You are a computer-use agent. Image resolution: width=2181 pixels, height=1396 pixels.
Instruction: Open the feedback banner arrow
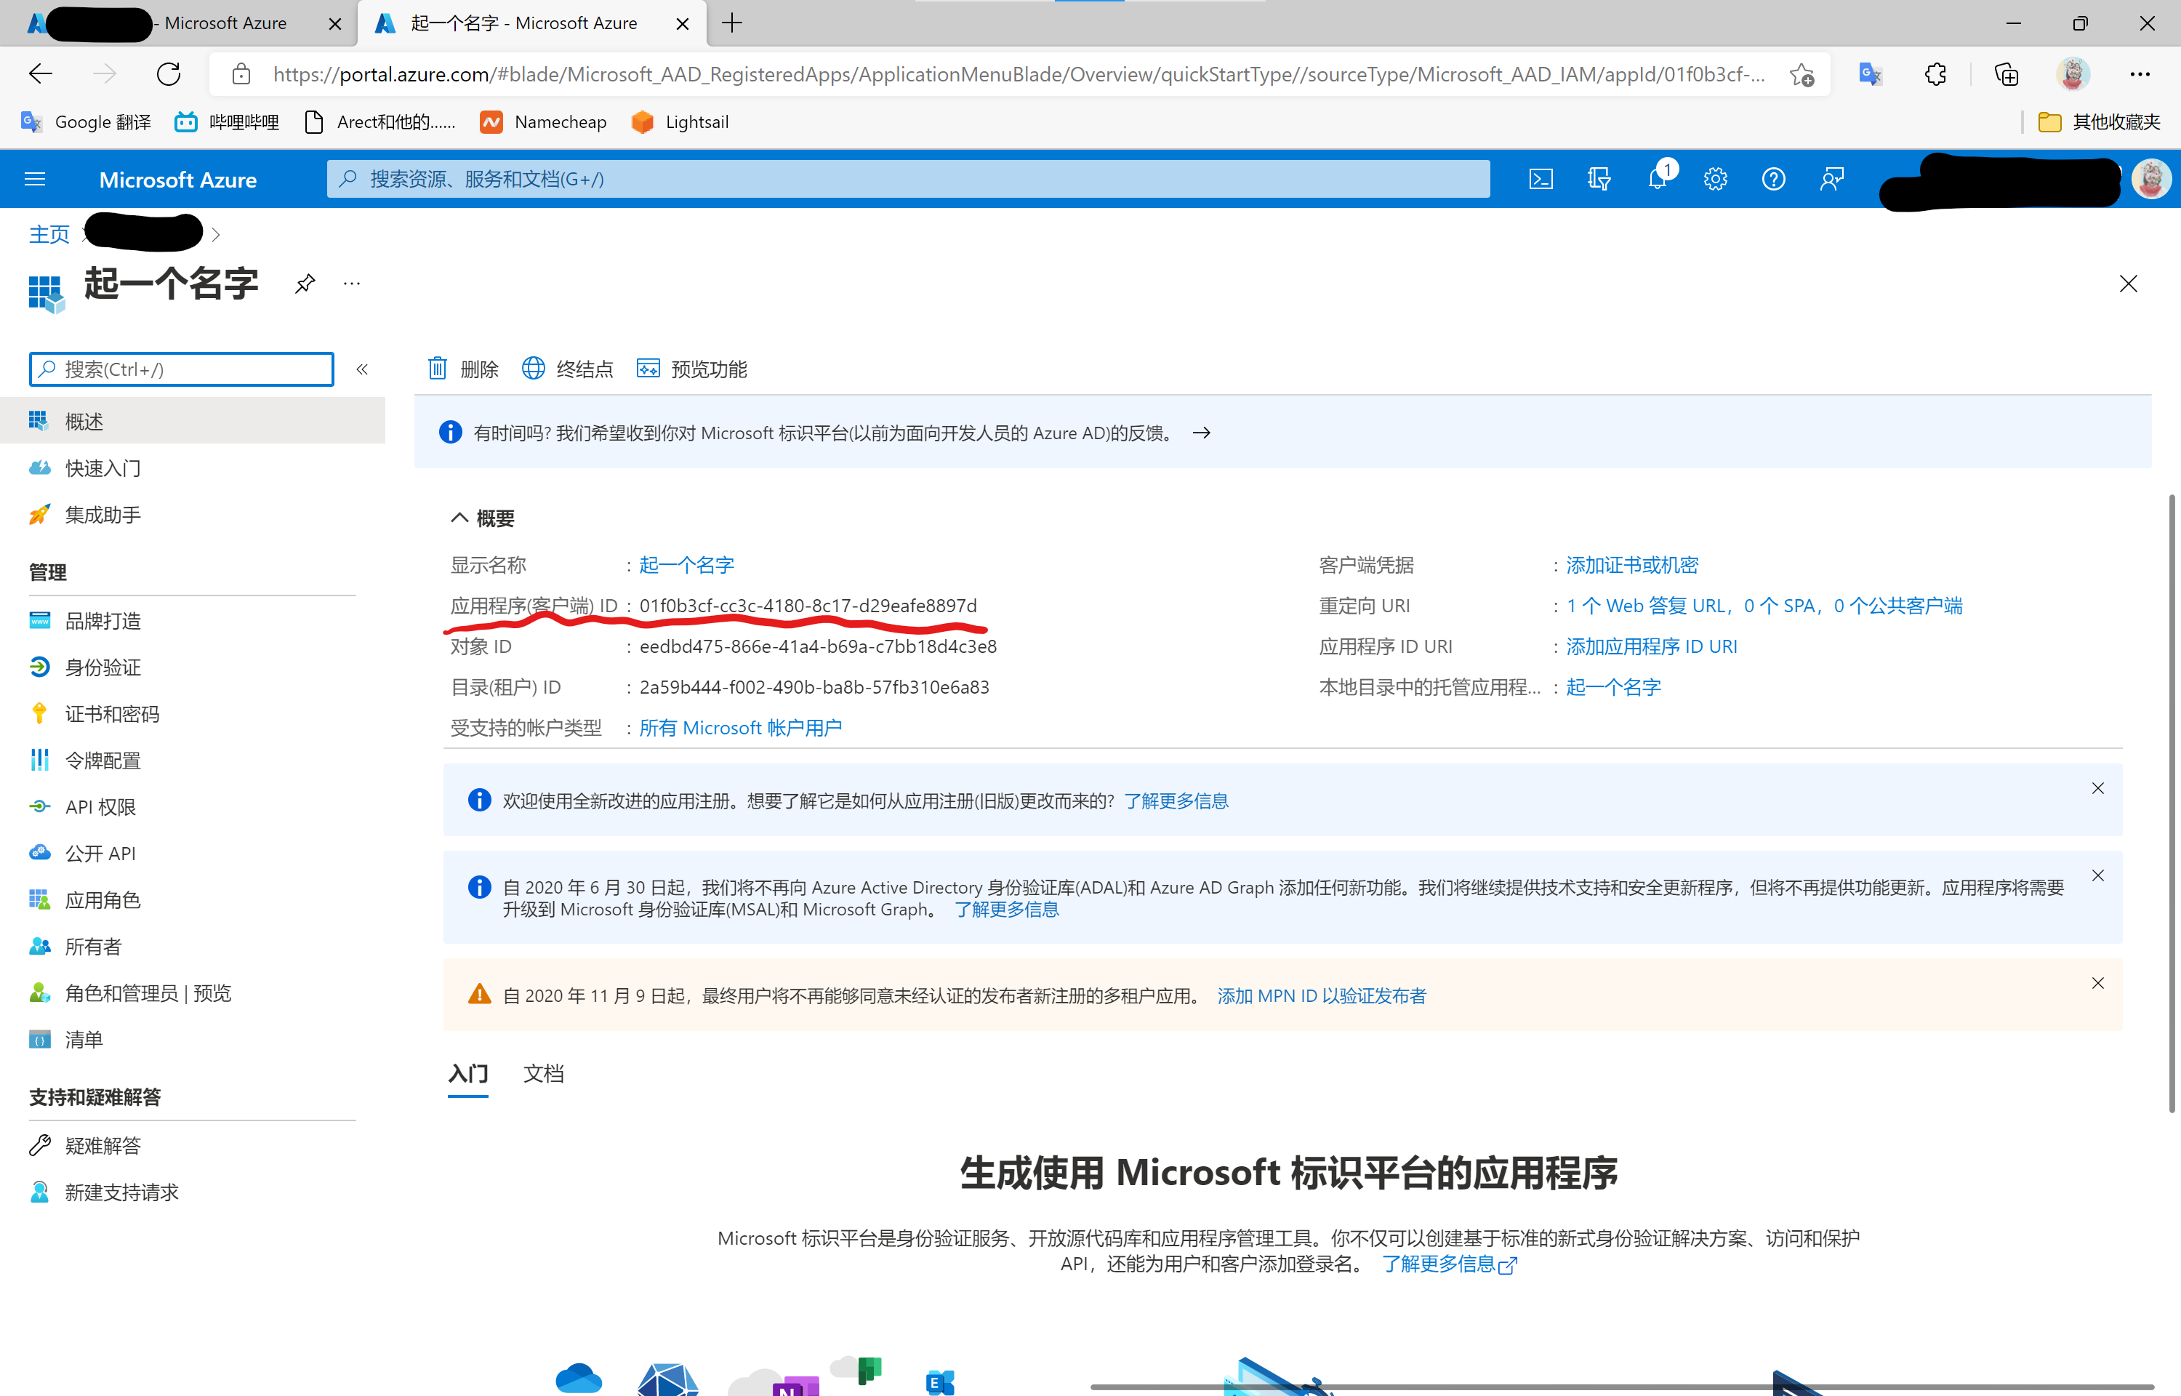pos(1202,433)
